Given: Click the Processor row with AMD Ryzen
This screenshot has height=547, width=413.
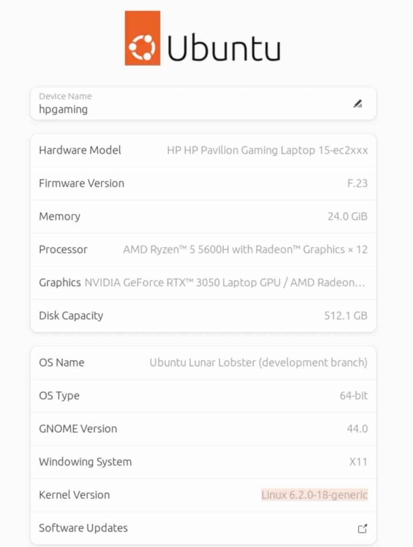Looking at the screenshot, I should point(204,250).
